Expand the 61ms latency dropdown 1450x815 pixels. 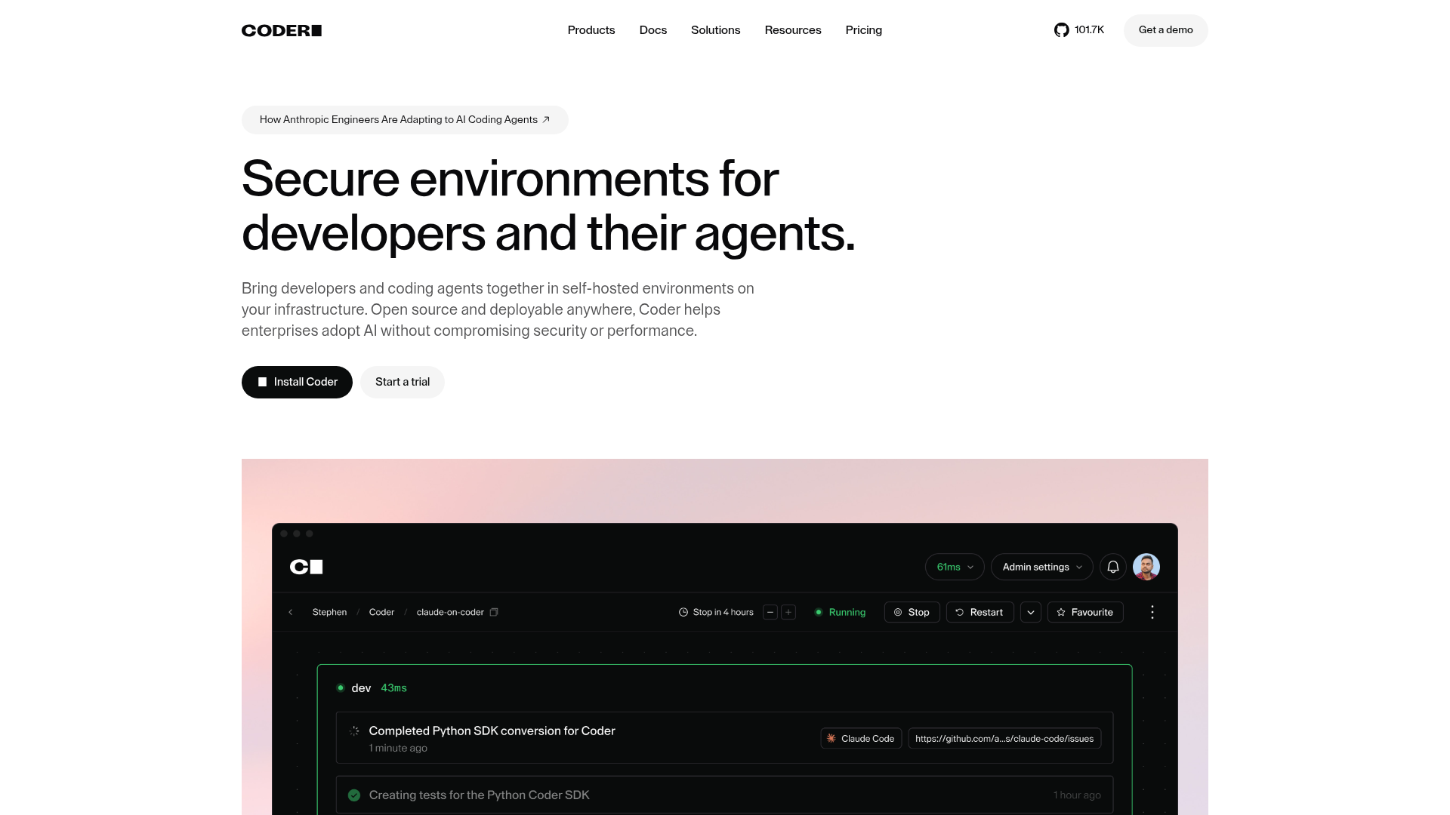(954, 567)
